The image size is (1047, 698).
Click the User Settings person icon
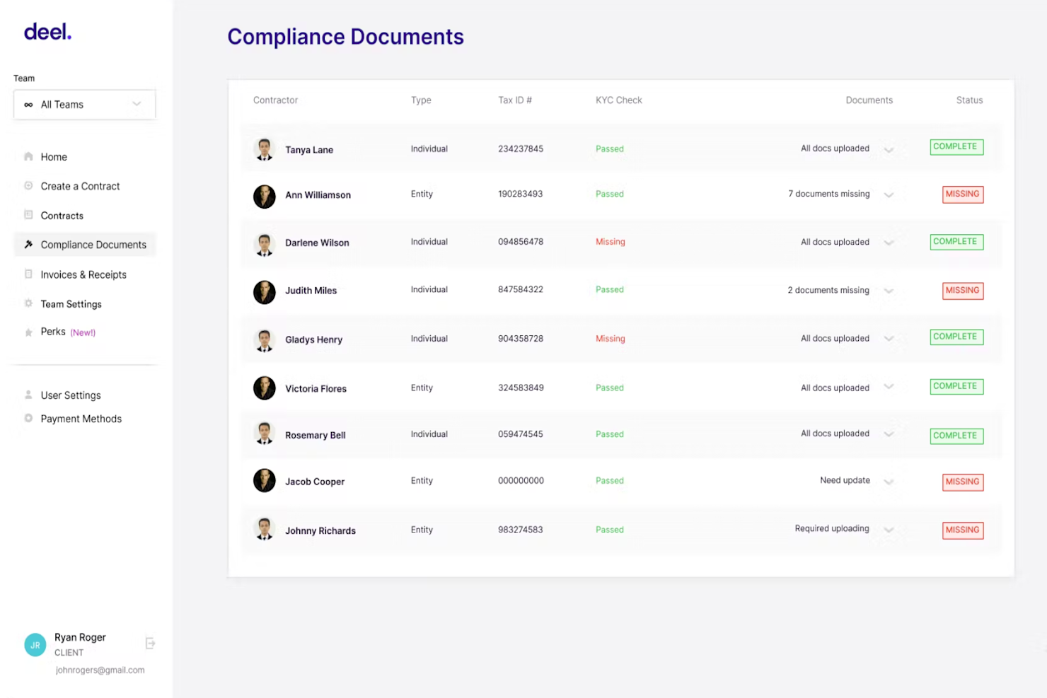tap(28, 395)
